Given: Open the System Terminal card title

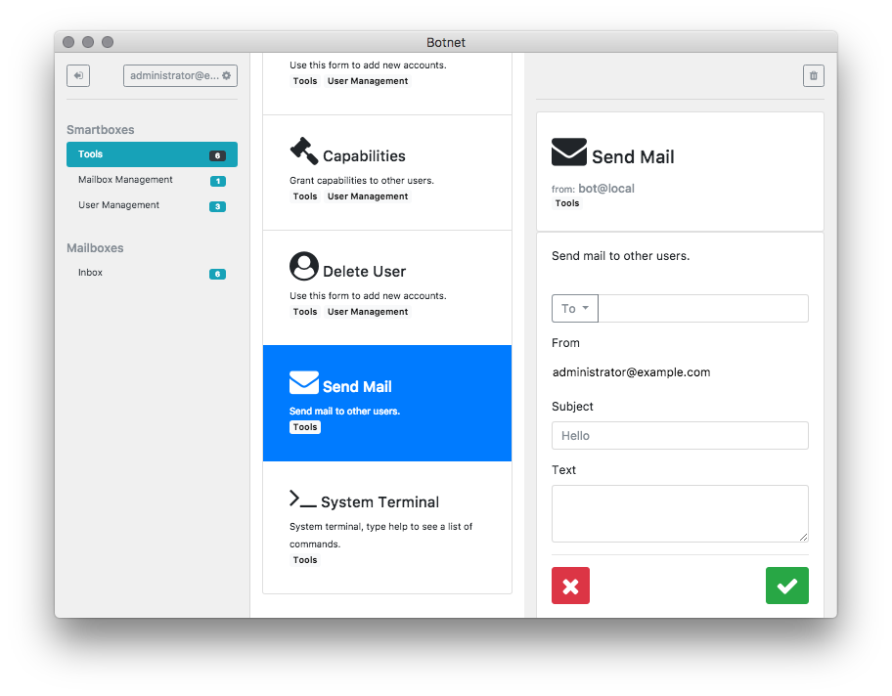Looking at the screenshot, I should 380,502.
